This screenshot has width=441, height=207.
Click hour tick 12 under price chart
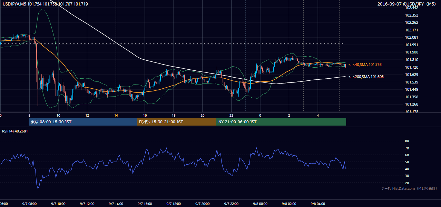(x=87, y=115)
